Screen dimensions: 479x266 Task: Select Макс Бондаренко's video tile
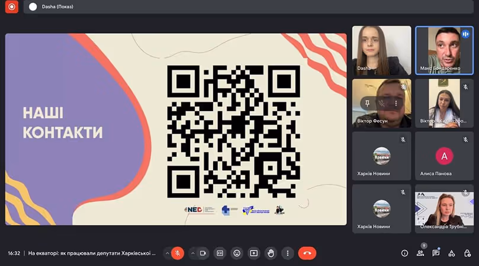click(x=444, y=50)
